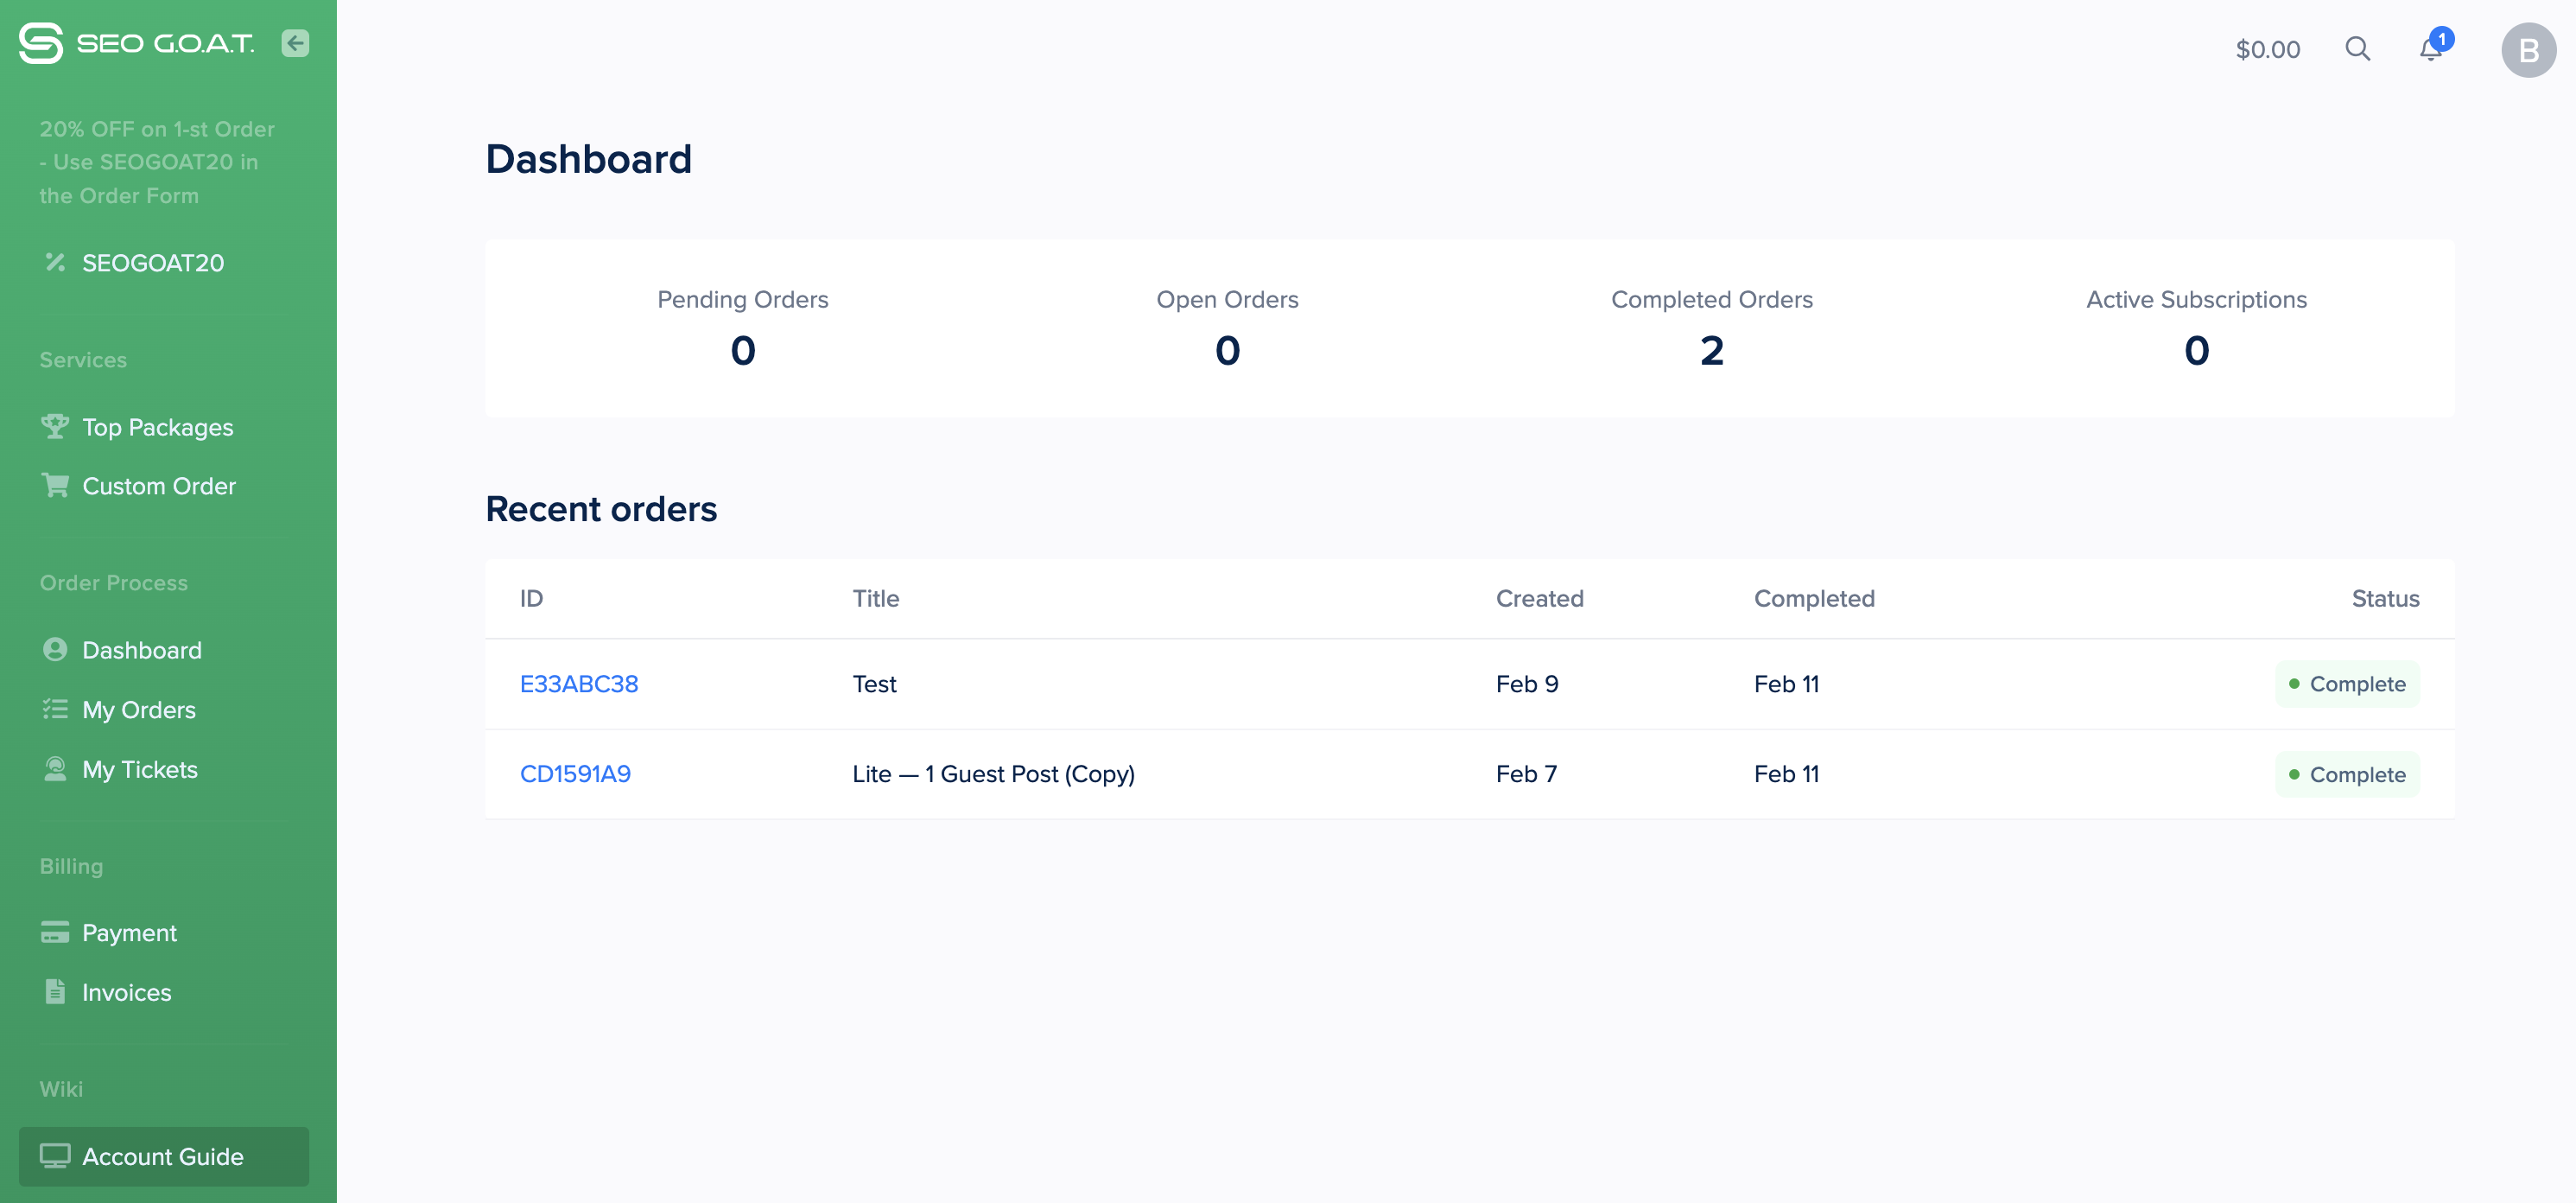This screenshot has width=2576, height=1203.
Task: Click the 20% OFF promo text
Action: 157,162
